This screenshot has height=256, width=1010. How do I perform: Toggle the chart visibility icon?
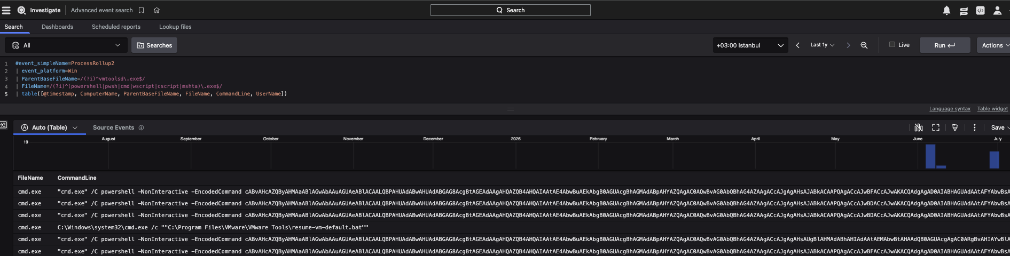coord(919,127)
